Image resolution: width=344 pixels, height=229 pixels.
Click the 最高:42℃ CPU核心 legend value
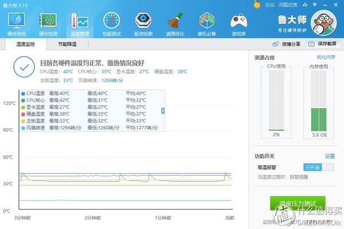click(x=59, y=100)
